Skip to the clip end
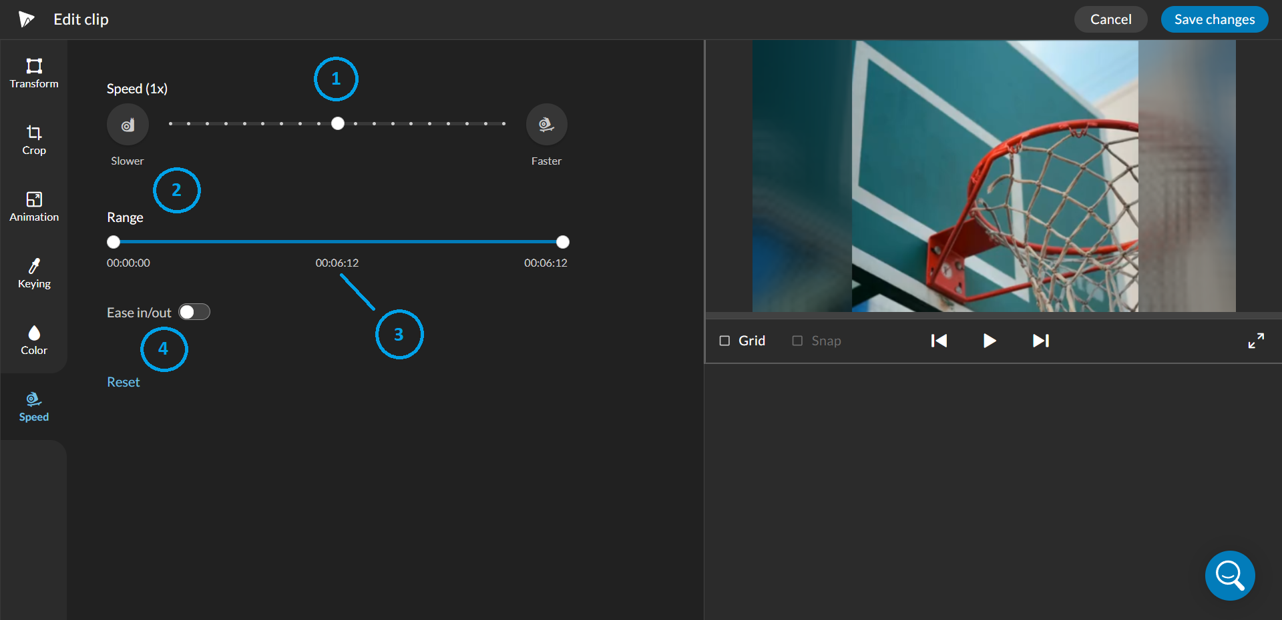The height and width of the screenshot is (620, 1282). 1040,341
